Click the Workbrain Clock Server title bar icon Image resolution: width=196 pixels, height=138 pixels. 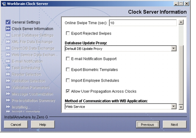point(4,4)
